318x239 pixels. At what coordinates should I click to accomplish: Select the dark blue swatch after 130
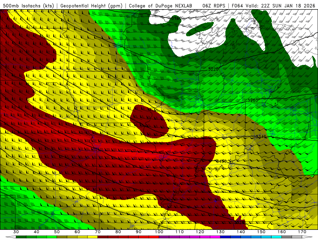pyautogui.click(x=225, y=237)
